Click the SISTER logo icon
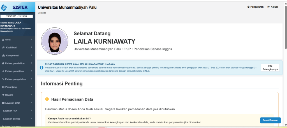Viewport: 287px width, 128px height. click(4, 7)
